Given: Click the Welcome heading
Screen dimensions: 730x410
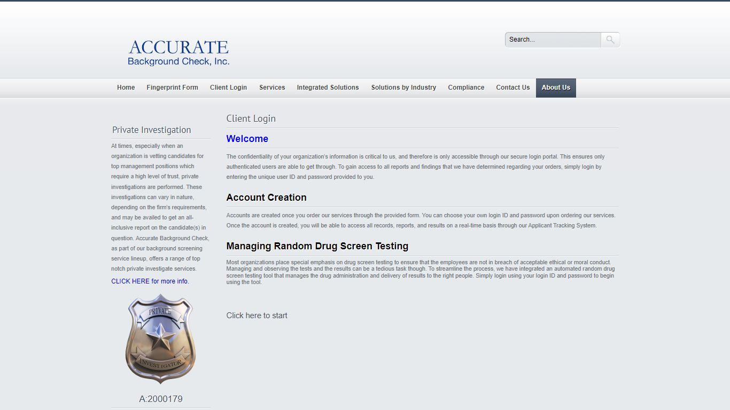Looking at the screenshot, I should (247, 139).
